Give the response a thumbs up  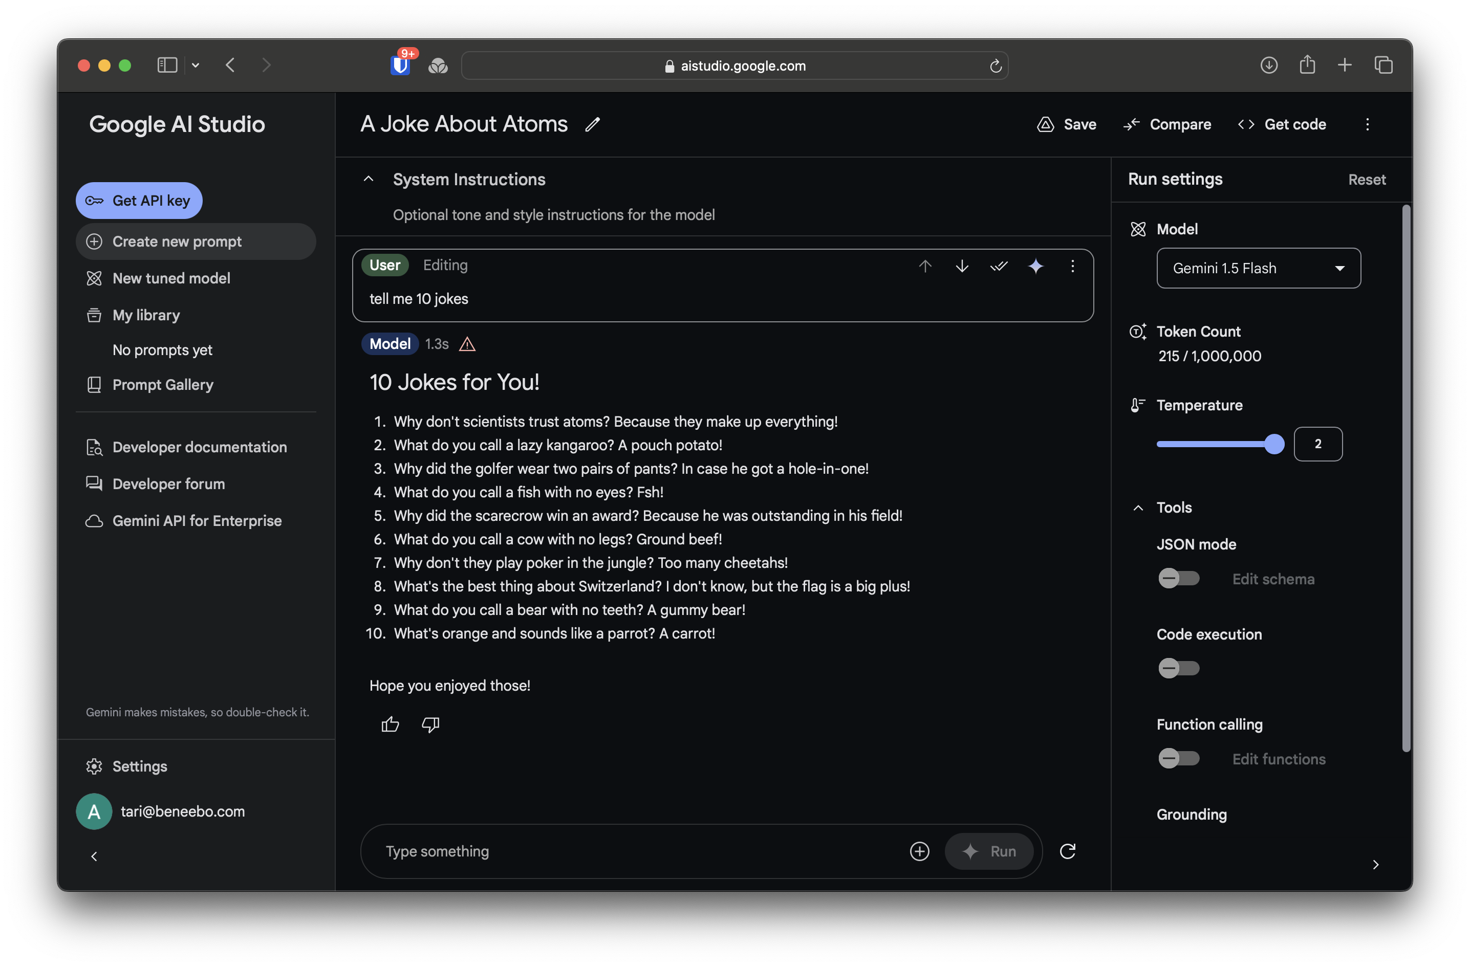[390, 723]
